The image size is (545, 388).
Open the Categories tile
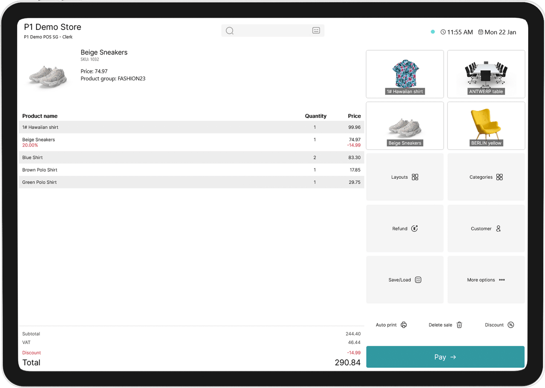point(486,177)
